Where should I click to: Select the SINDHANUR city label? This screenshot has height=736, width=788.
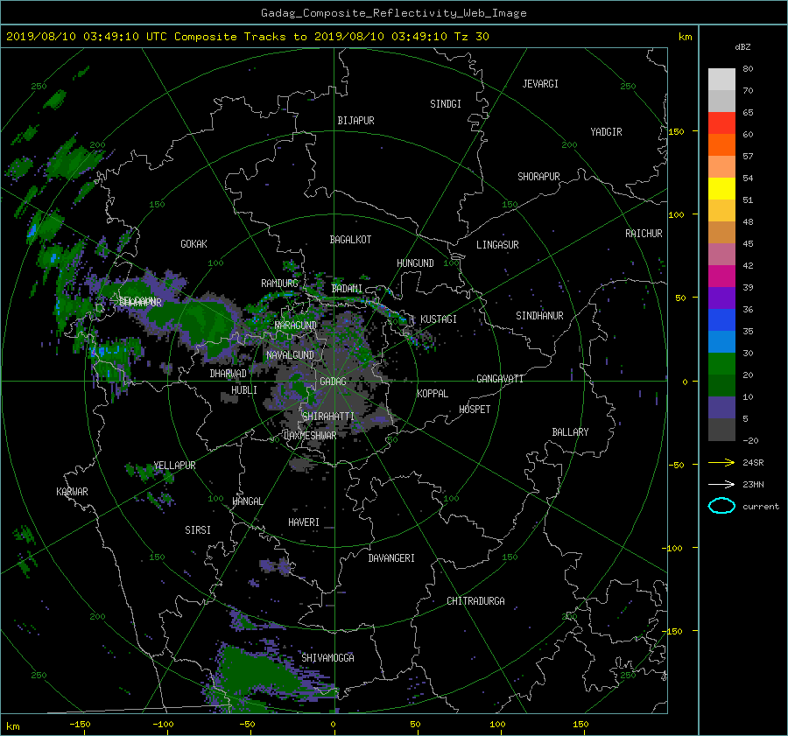coord(539,316)
